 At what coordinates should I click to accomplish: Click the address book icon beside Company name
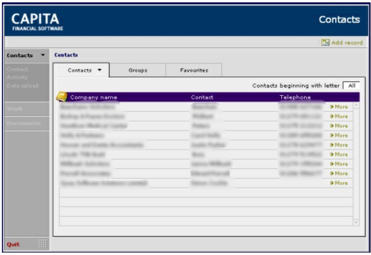tap(61, 97)
